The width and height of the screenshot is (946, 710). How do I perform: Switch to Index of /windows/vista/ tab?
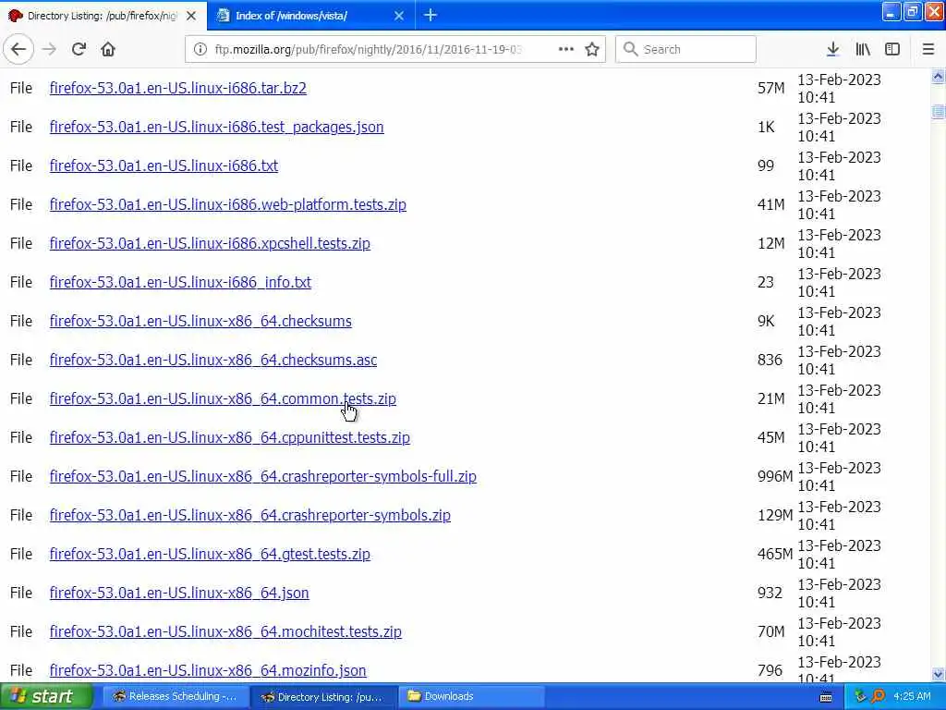tap(310, 16)
